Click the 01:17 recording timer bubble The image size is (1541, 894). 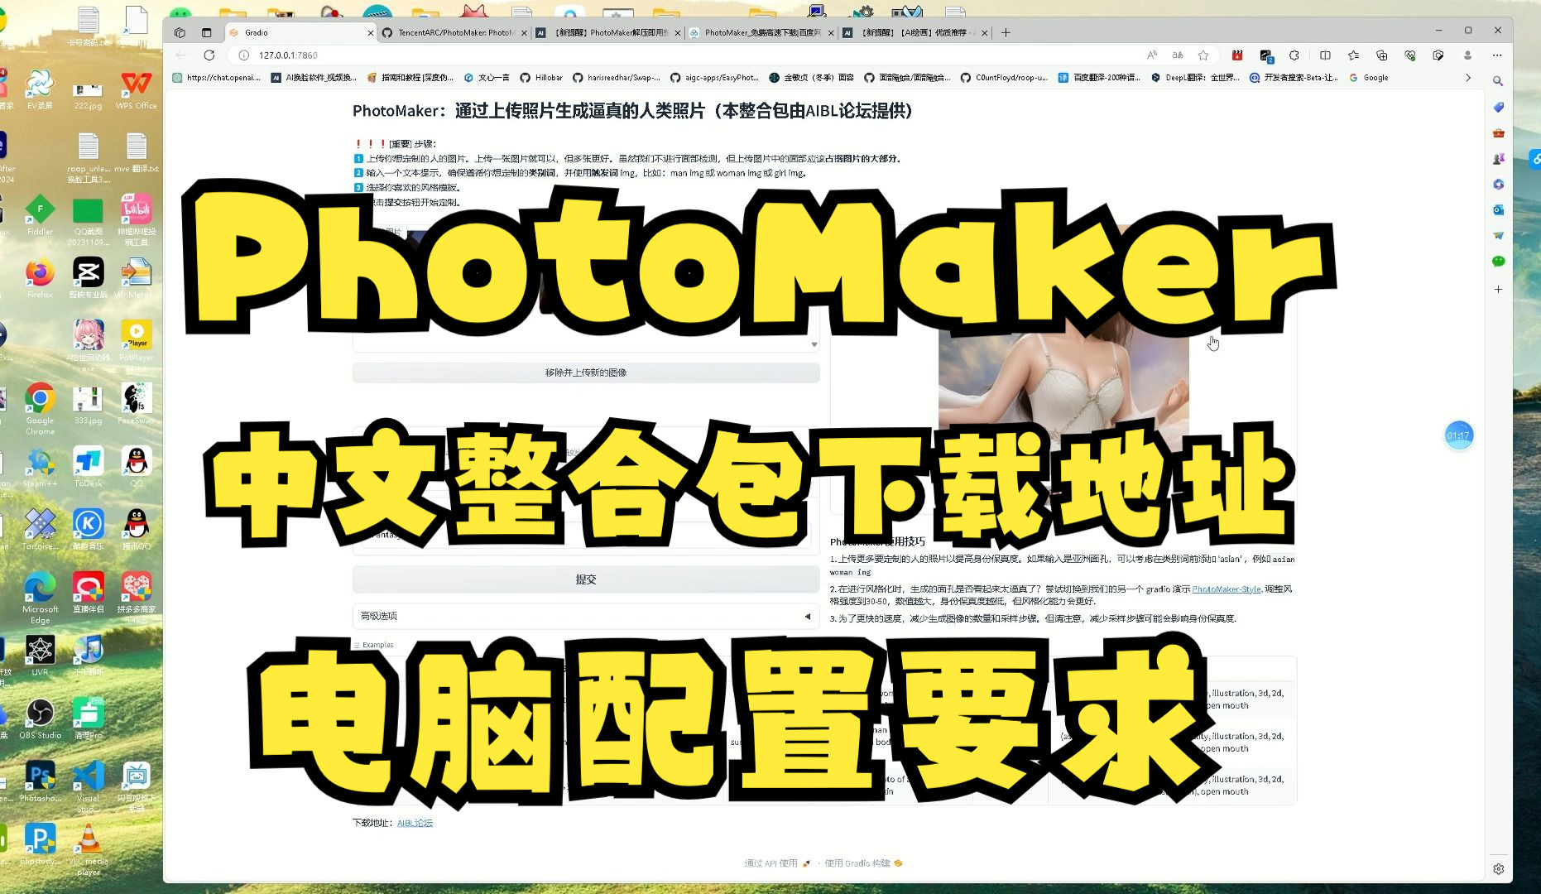coord(1458,435)
